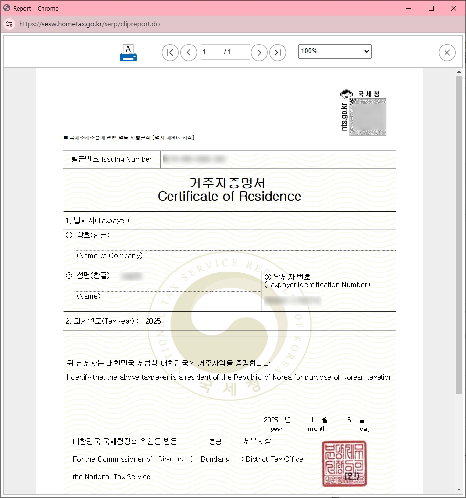
Task: Click the scrollbar up arrow
Action: click(459, 72)
